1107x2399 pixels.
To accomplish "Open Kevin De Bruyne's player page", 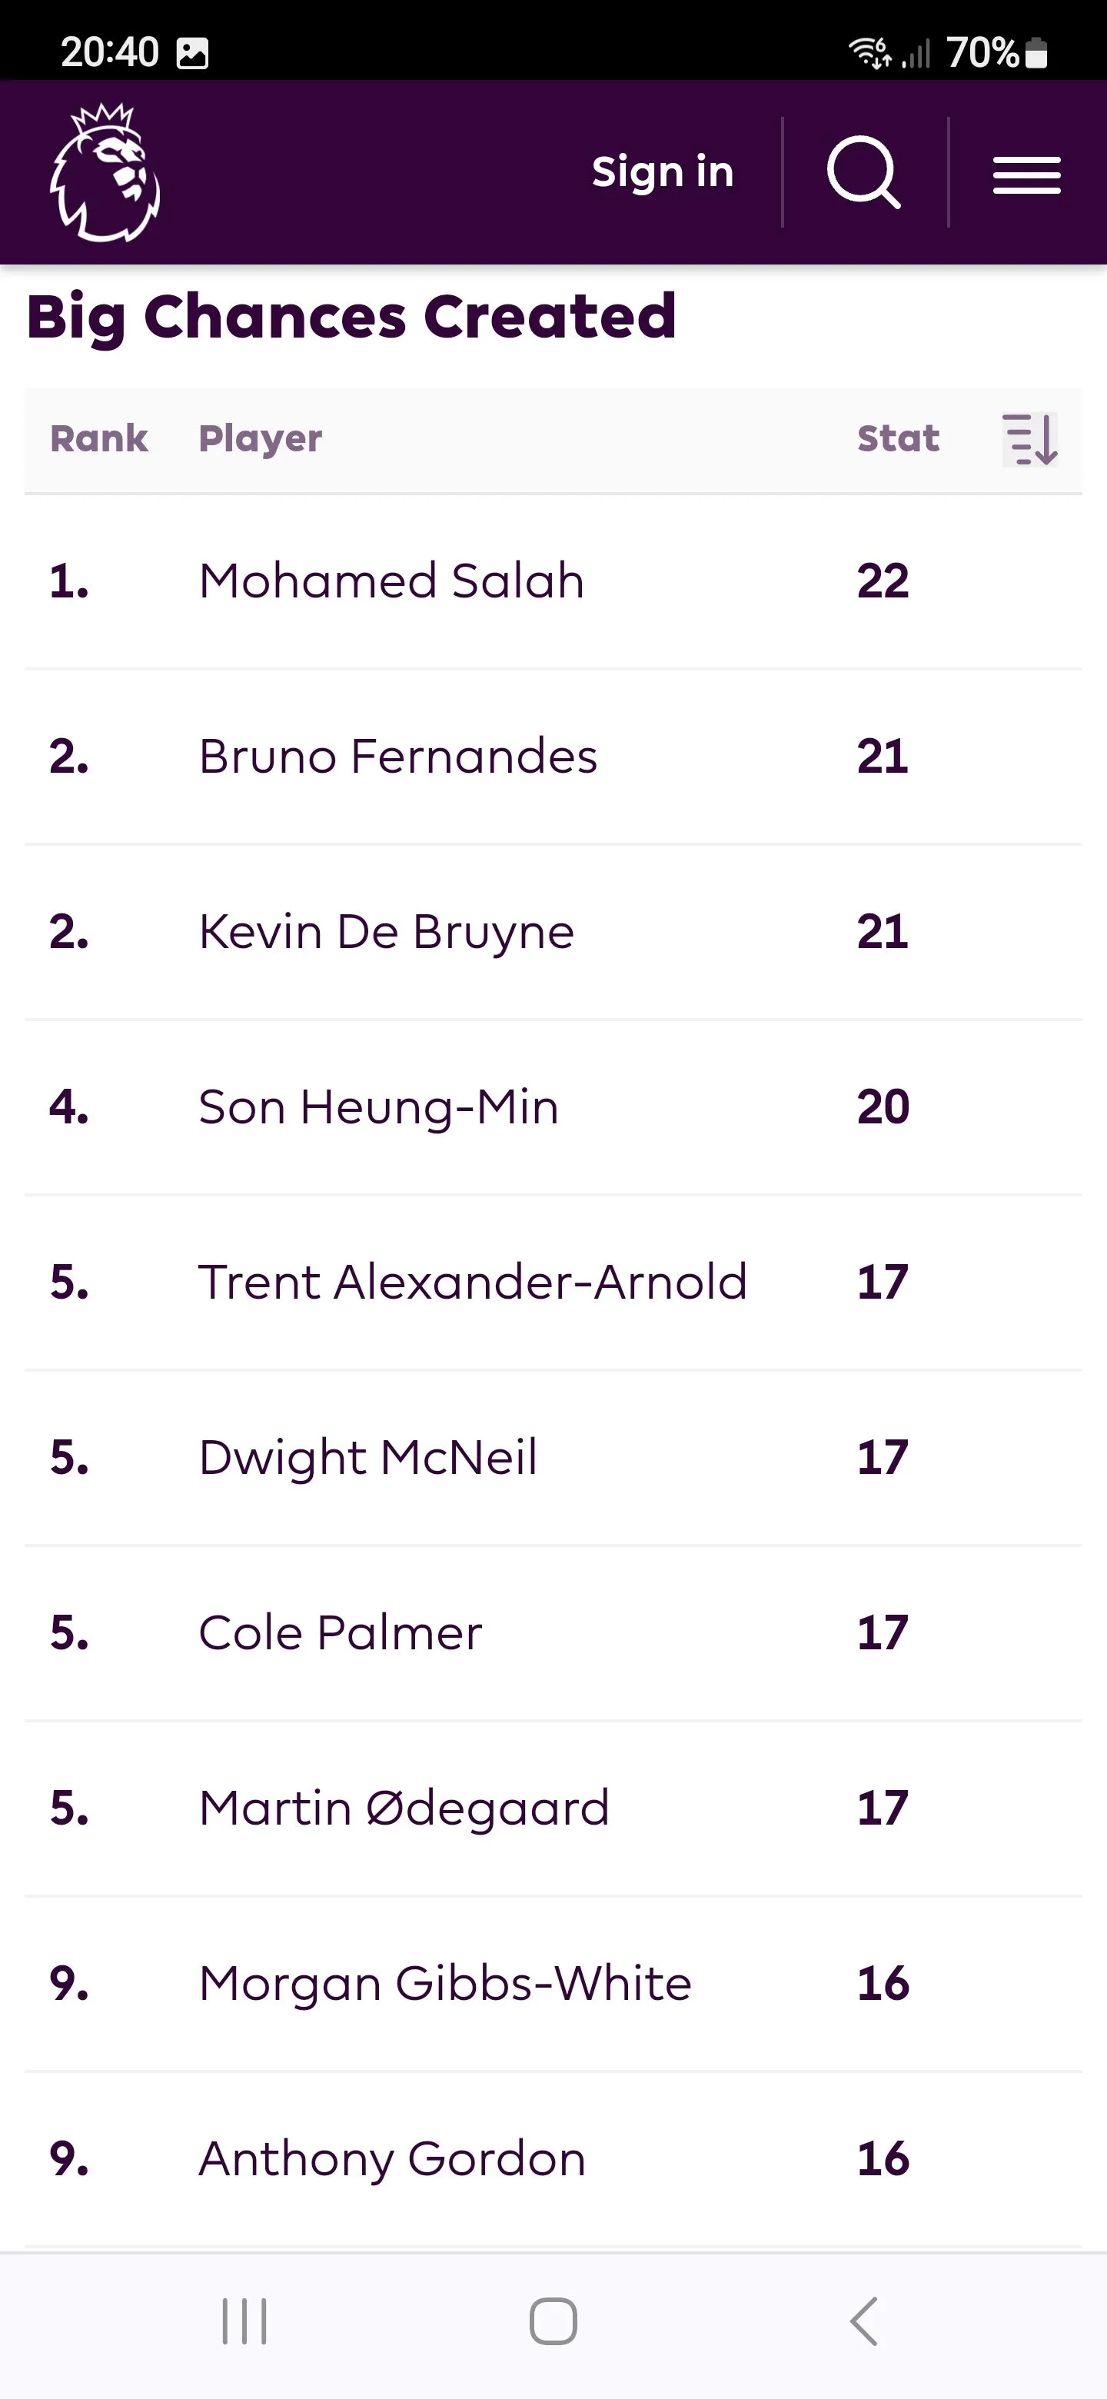I will click(x=387, y=931).
